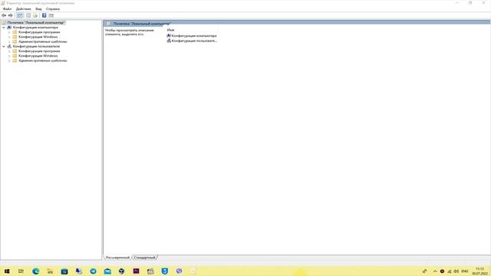Click the ENG language indicator

pyautogui.click(x=465, y=271)
